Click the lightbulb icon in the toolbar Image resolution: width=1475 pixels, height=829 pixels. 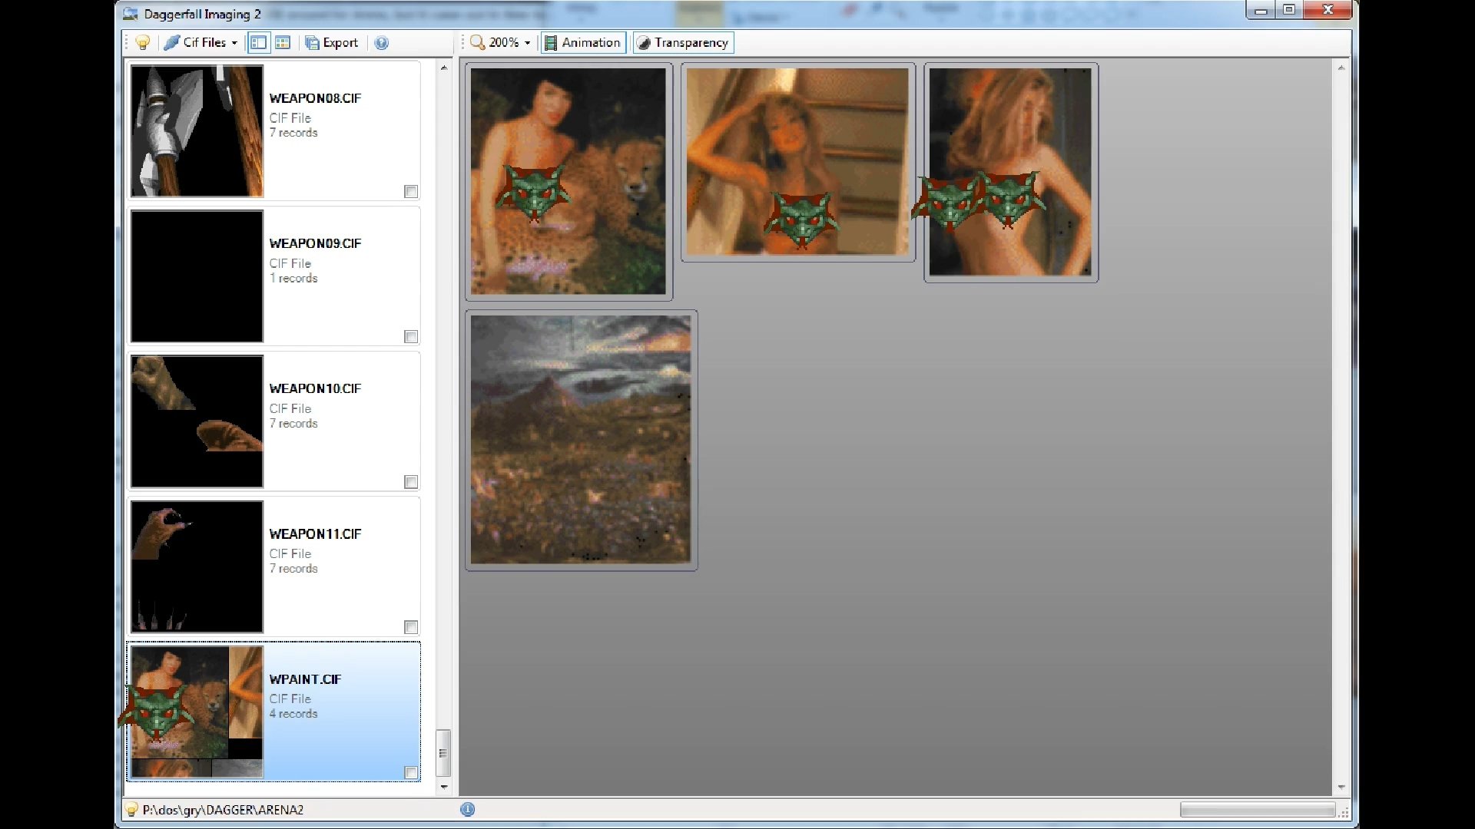[143, 43]
